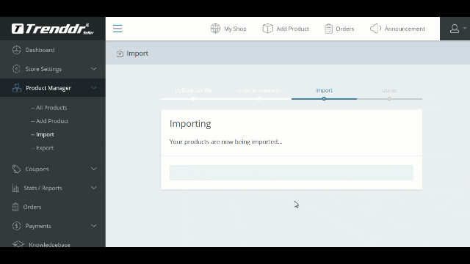Click the Importing heading
The image size is (470, 264).
[190, 124]
